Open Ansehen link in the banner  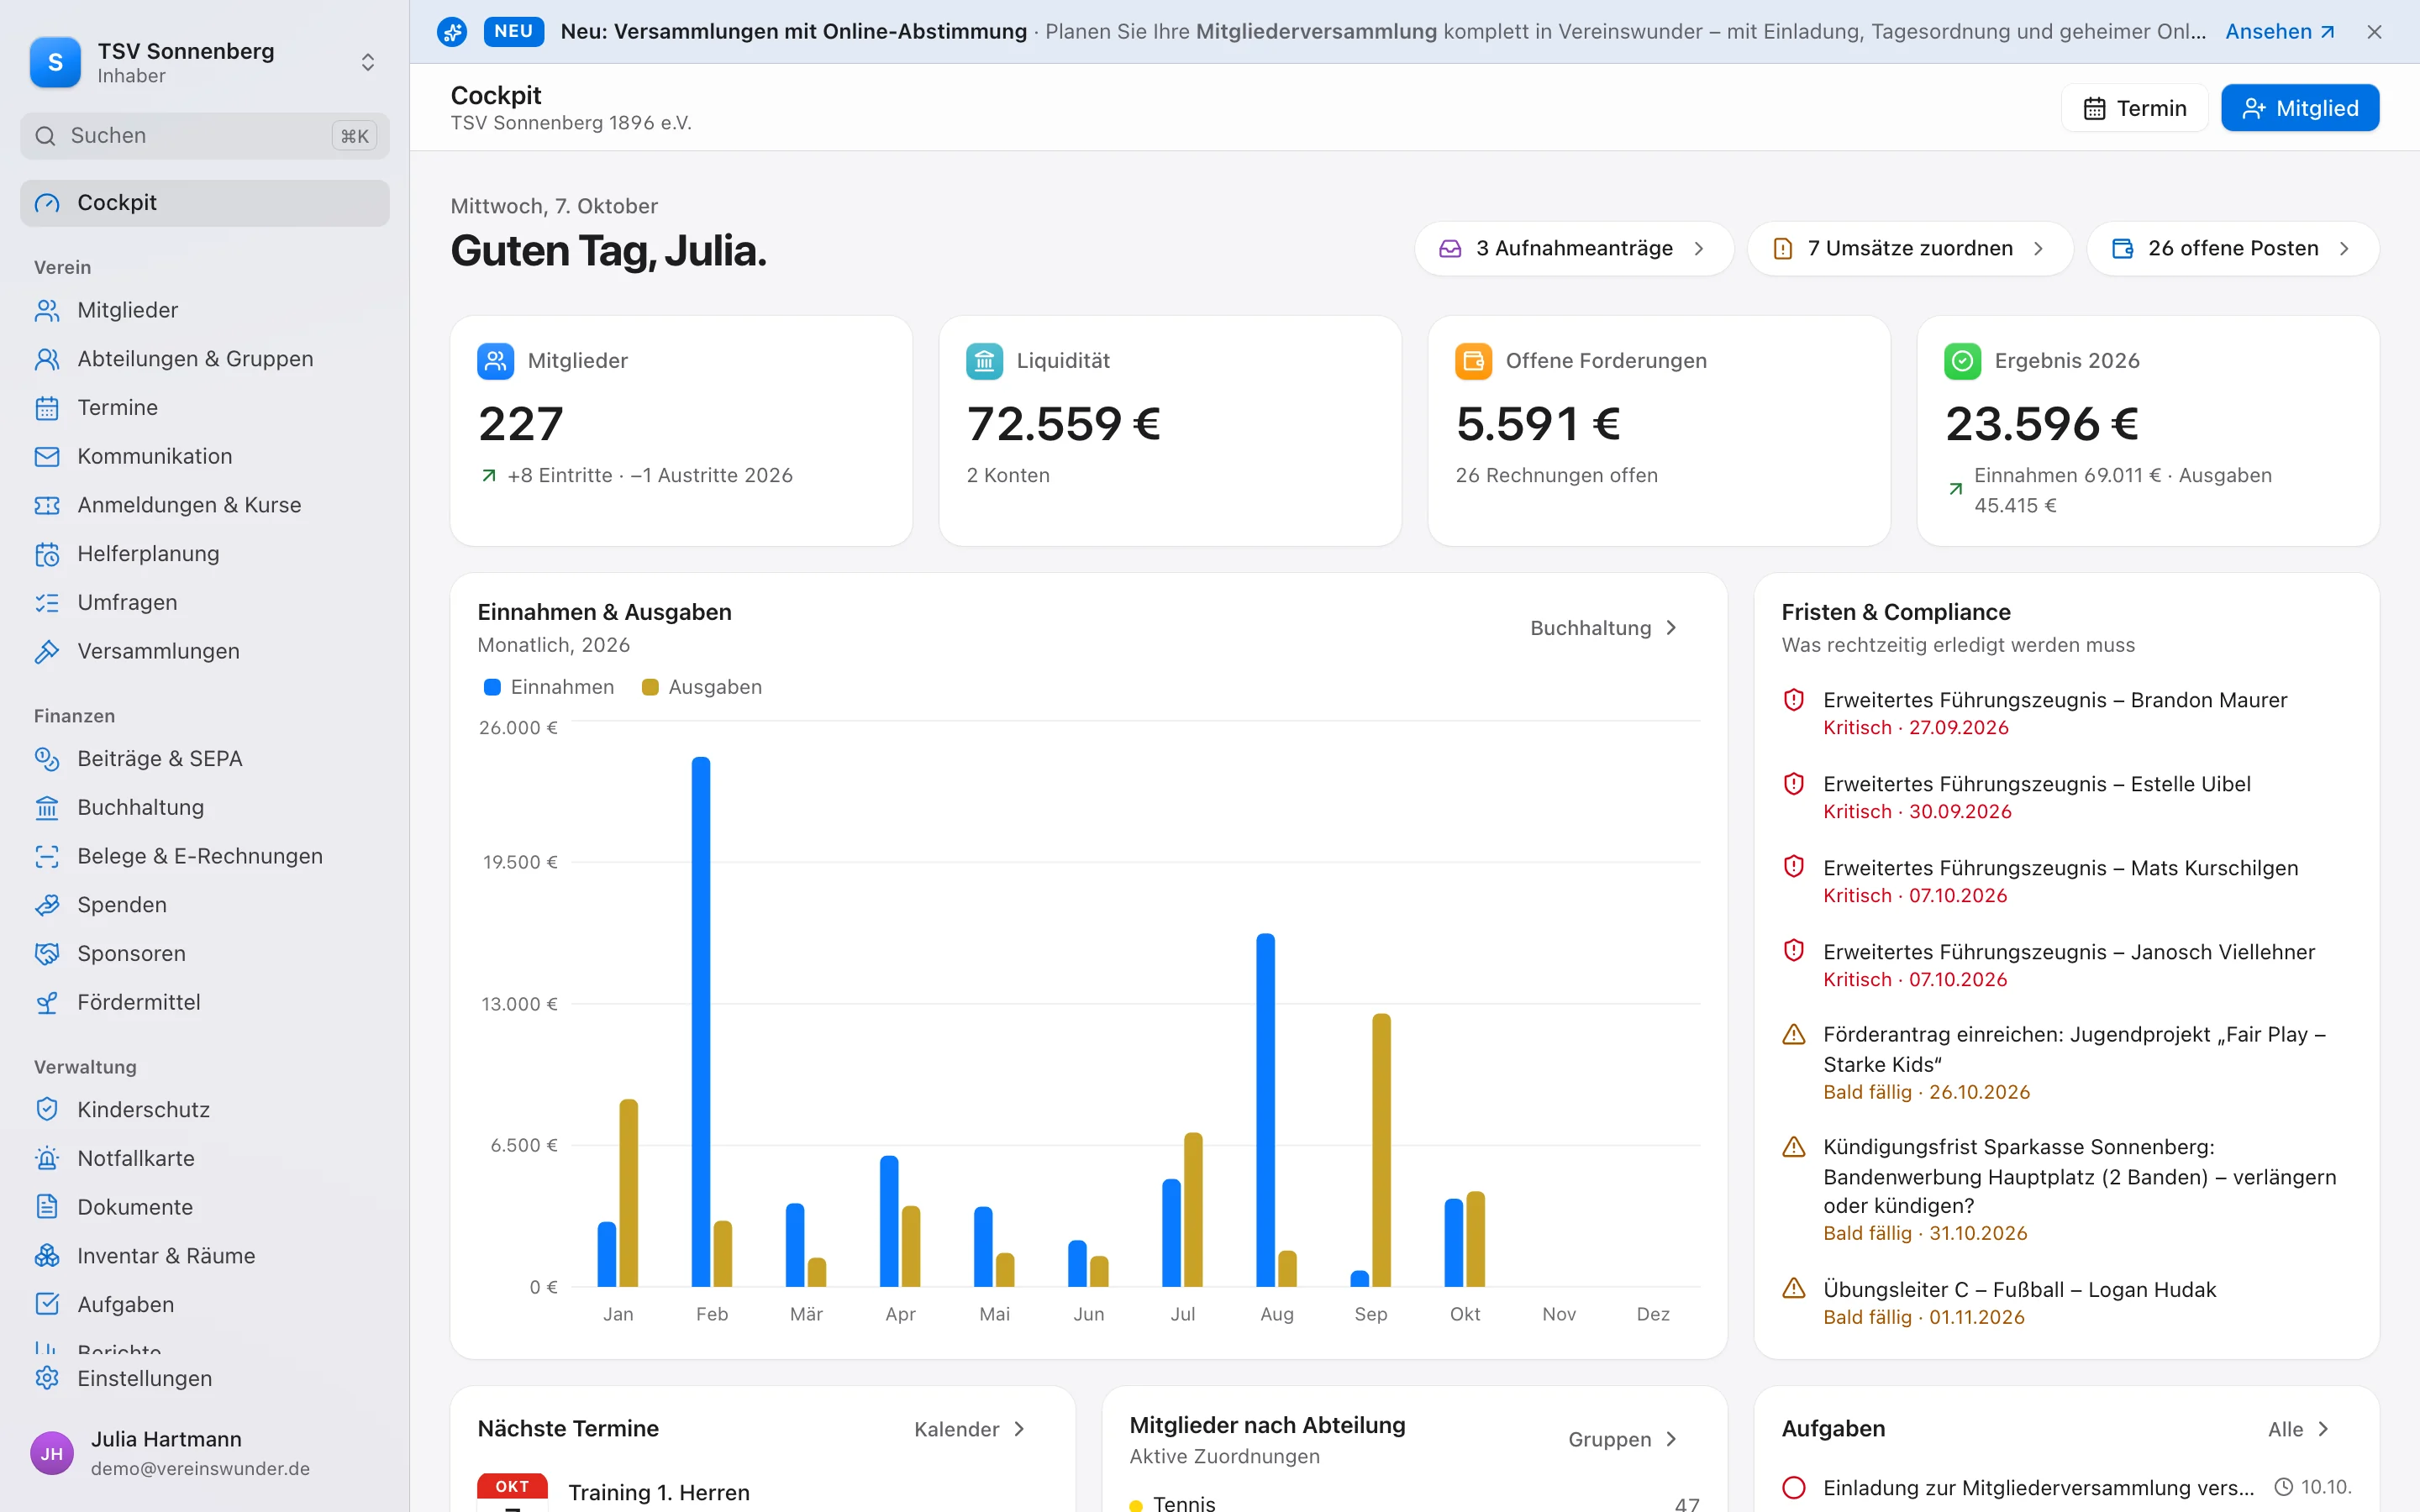point(2280,32)
